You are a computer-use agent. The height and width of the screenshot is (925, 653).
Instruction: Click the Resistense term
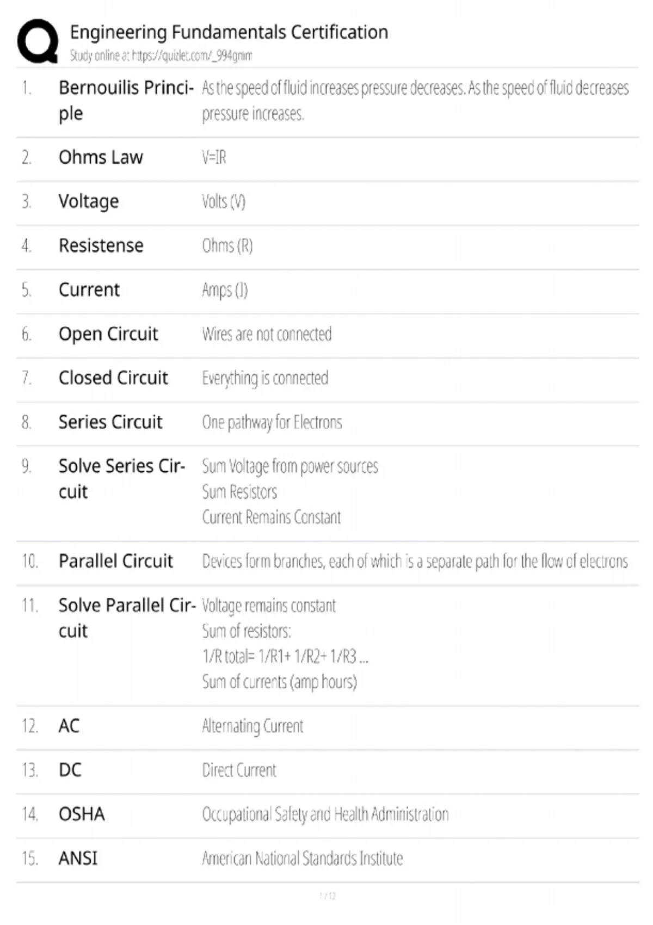[x=101, y=245]
